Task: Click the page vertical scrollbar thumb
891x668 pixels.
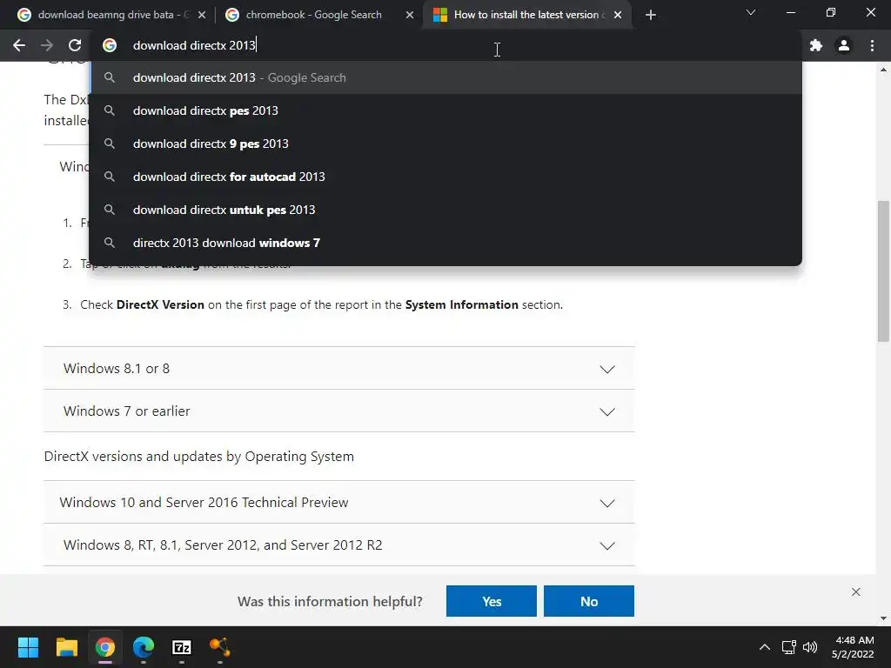Action: click(x=883, y=271)
